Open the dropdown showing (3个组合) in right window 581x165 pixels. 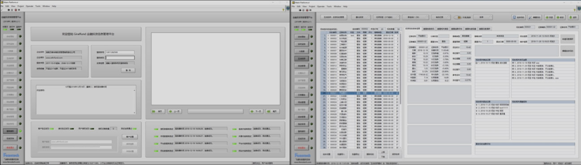tap(386, 17)
